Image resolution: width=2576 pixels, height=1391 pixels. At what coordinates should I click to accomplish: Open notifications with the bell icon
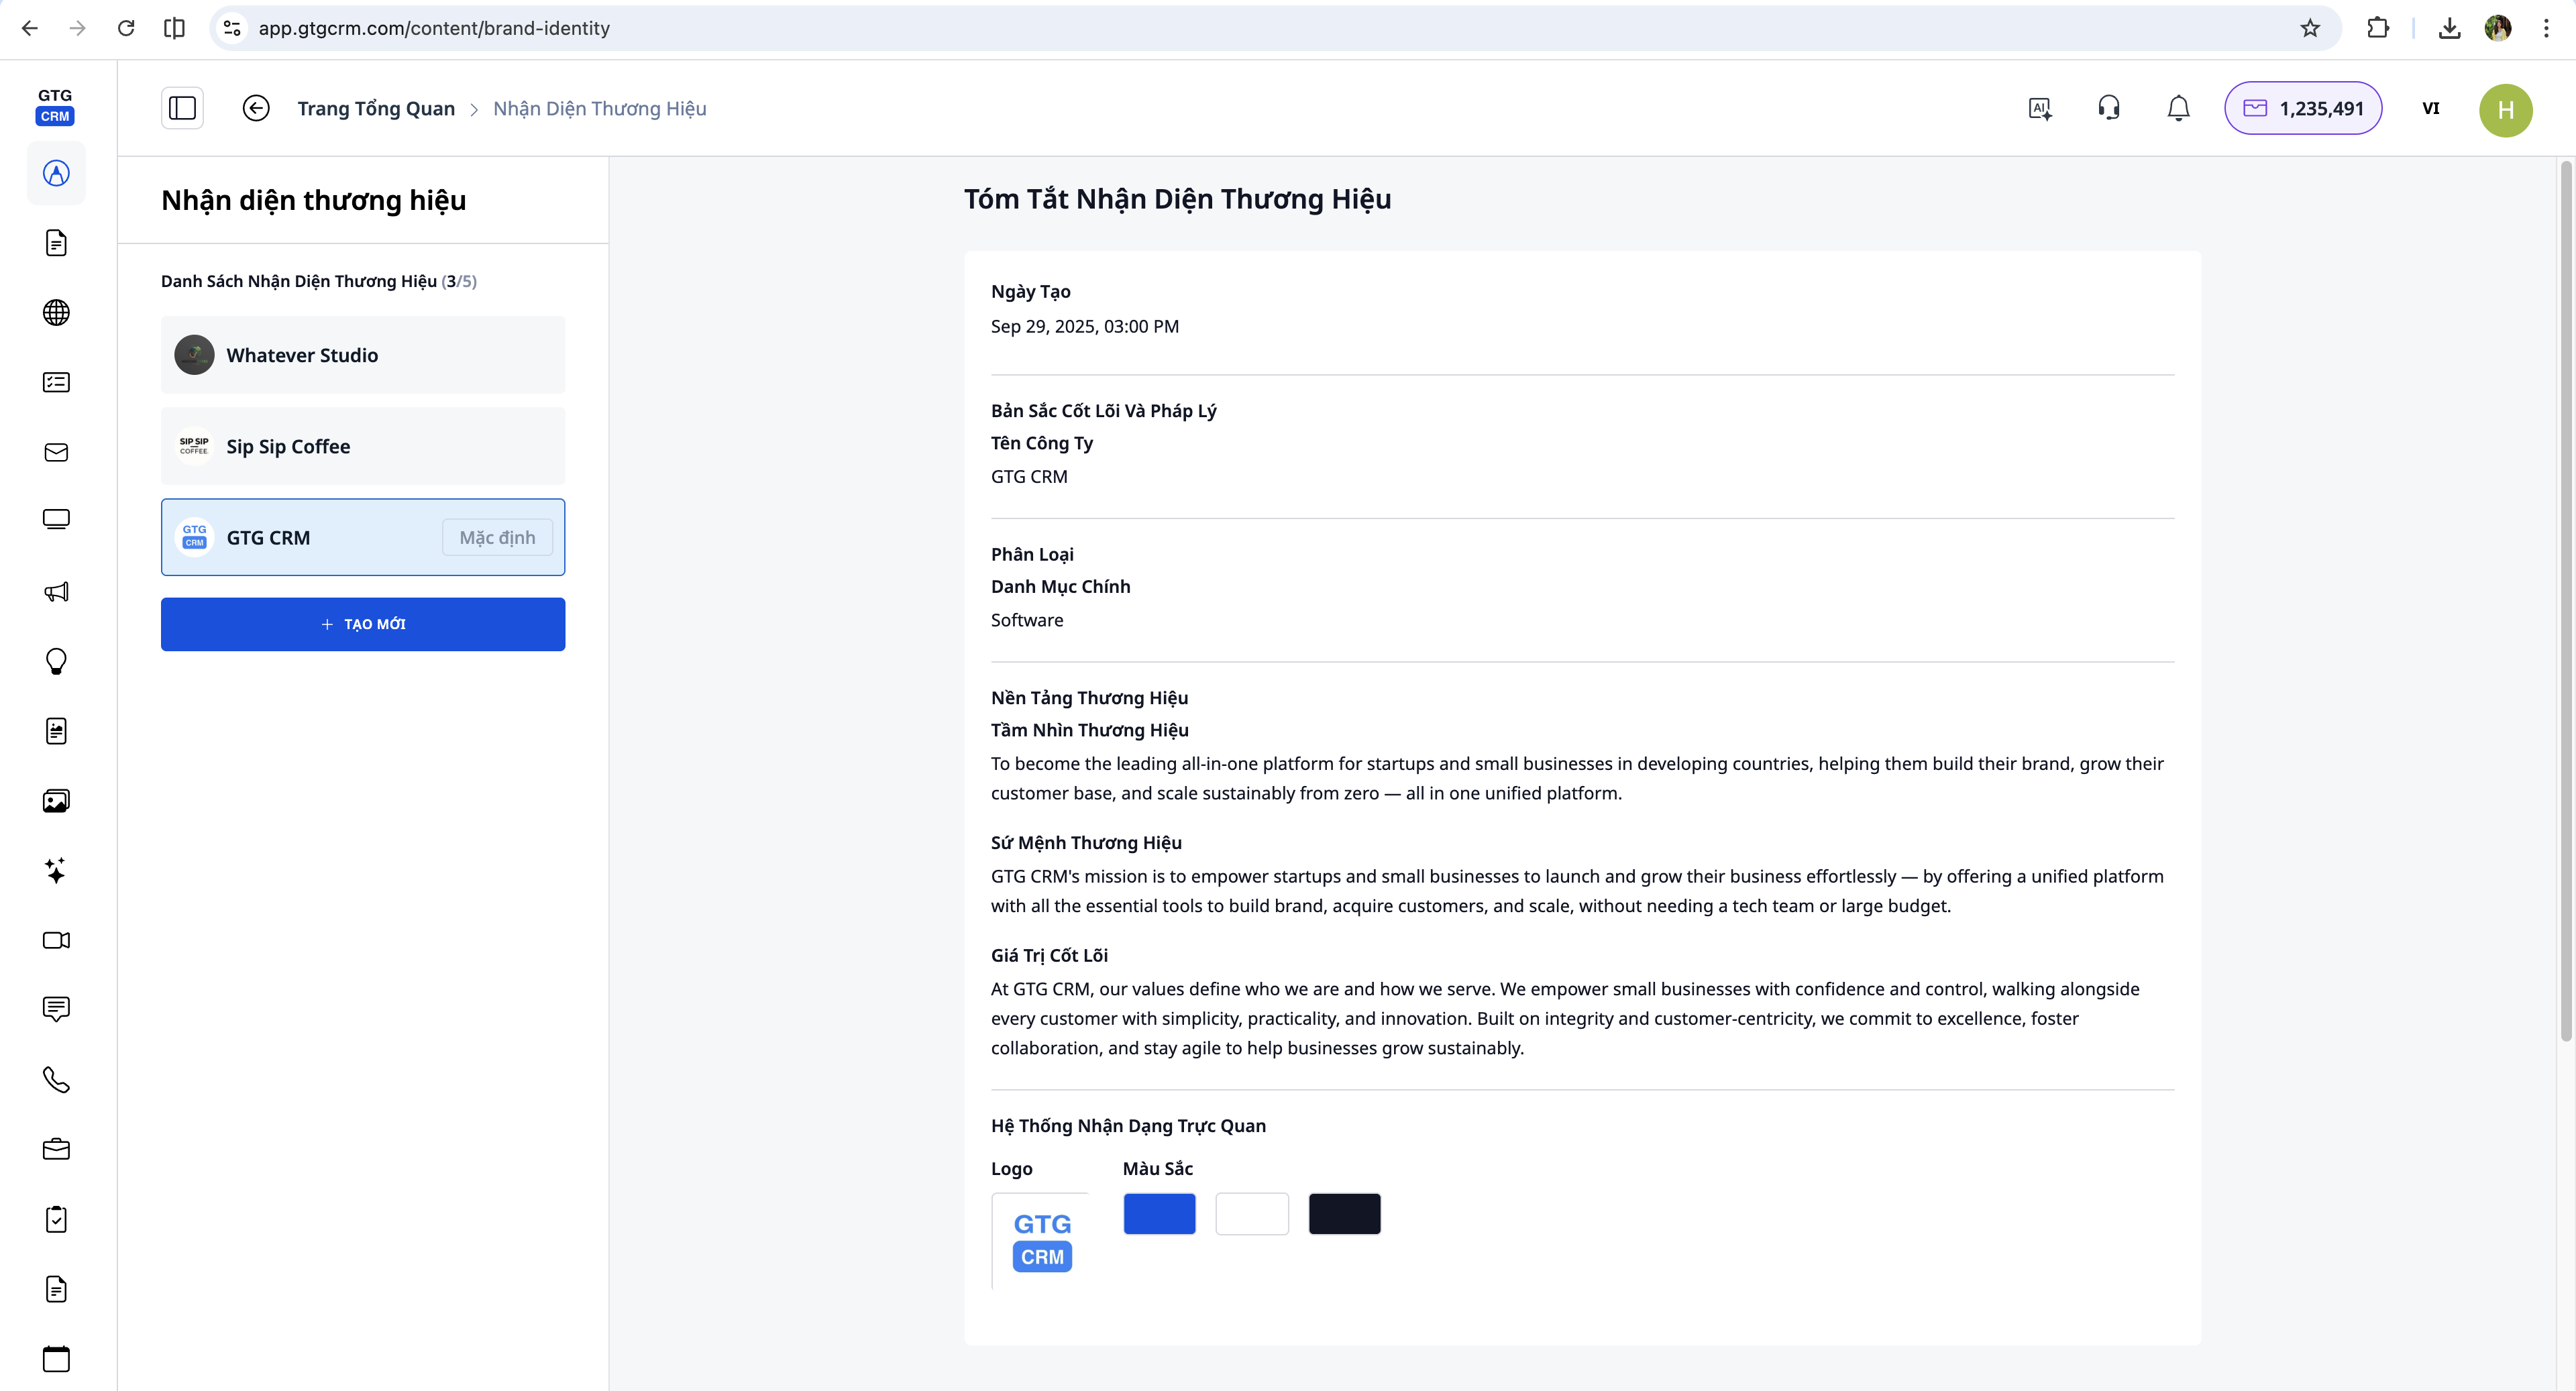point(2178,108)
